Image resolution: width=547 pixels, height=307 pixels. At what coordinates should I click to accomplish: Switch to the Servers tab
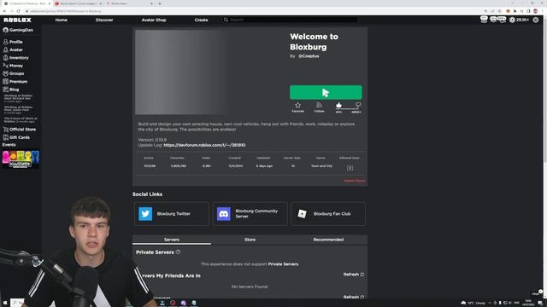click(172, 240)
